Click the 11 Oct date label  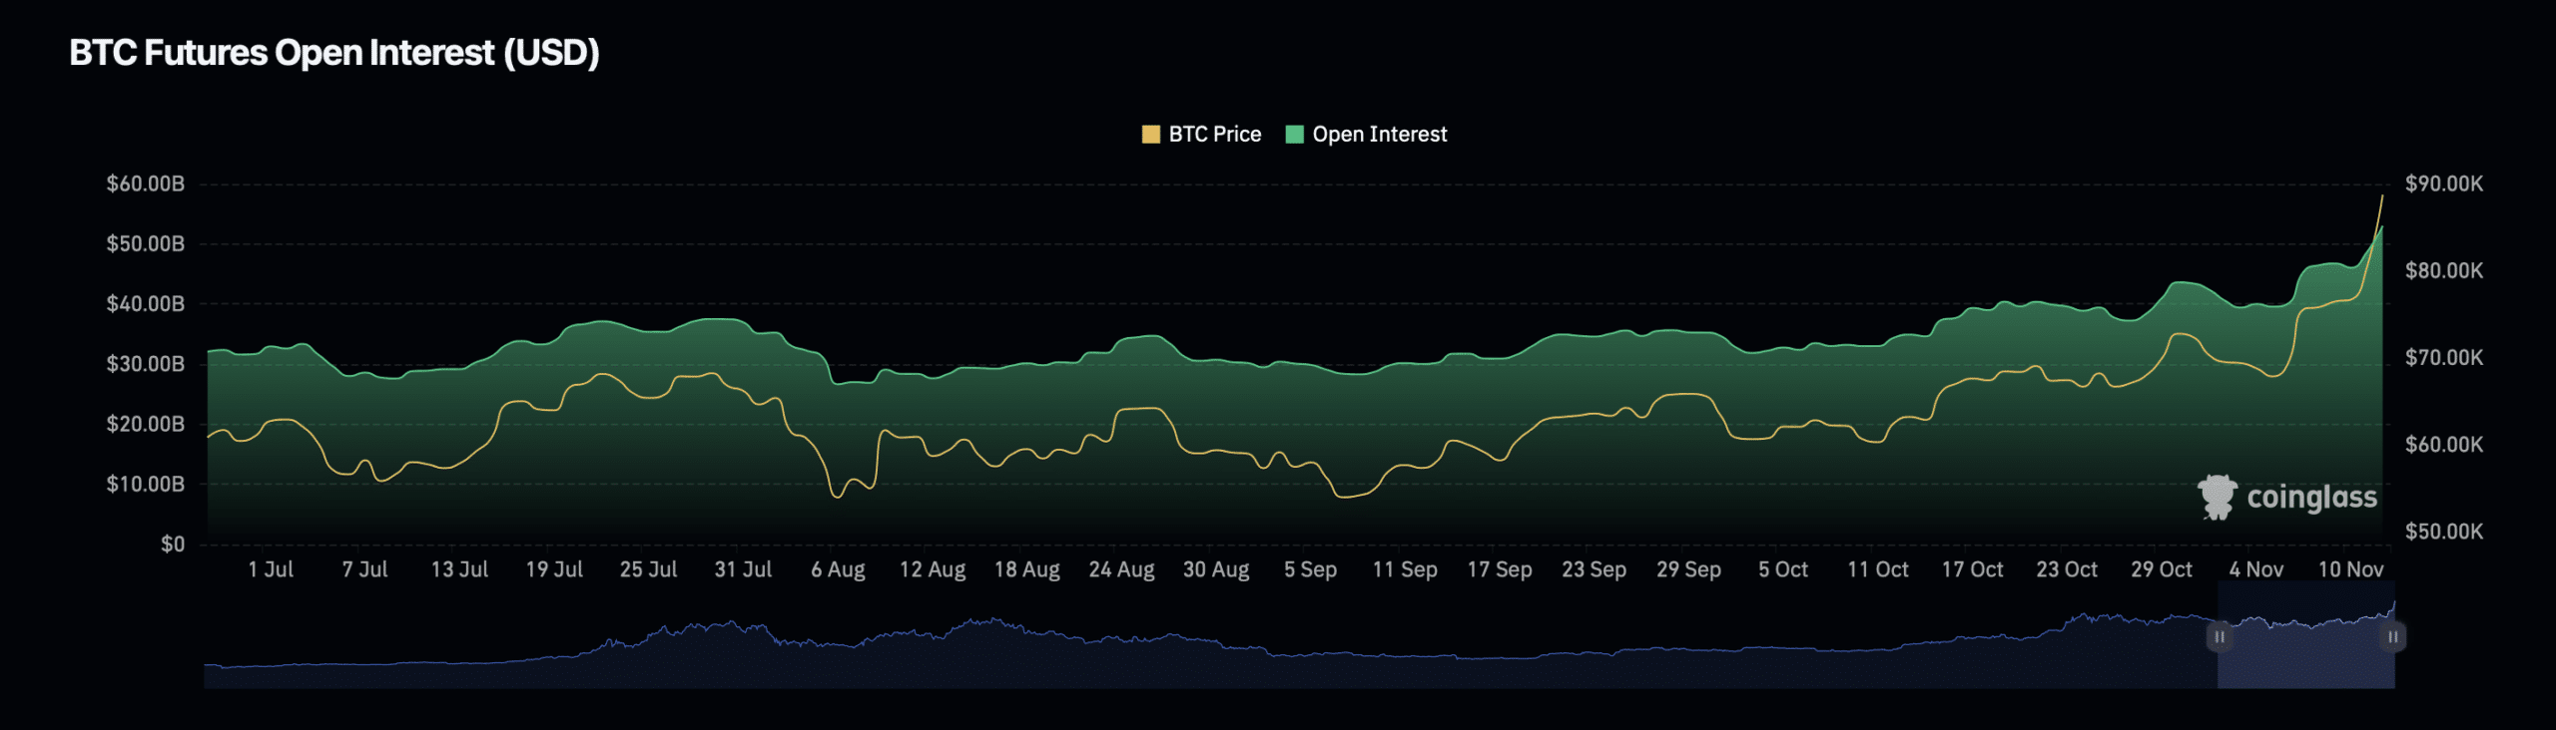click(1878, 569)
